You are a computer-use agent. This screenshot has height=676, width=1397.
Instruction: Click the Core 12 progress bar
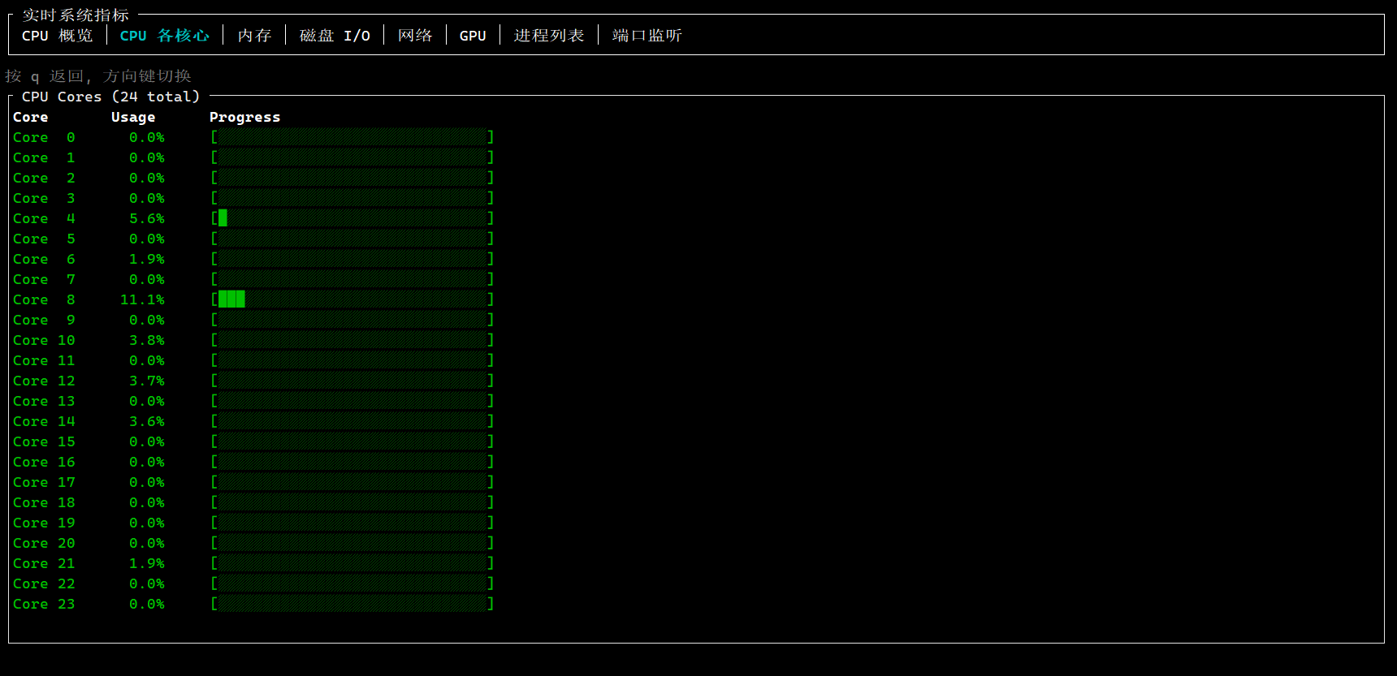point(352,381)
